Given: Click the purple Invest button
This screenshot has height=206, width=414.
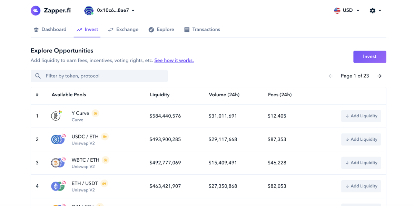Looking at the screenshot, I should click(x=369, y=56).
